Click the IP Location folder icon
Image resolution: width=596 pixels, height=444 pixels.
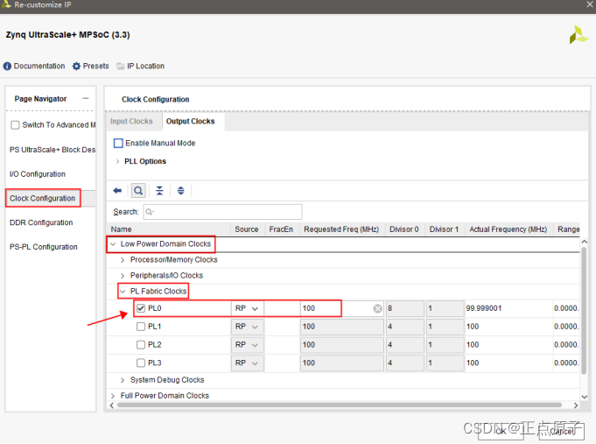[x=121, y=67]
